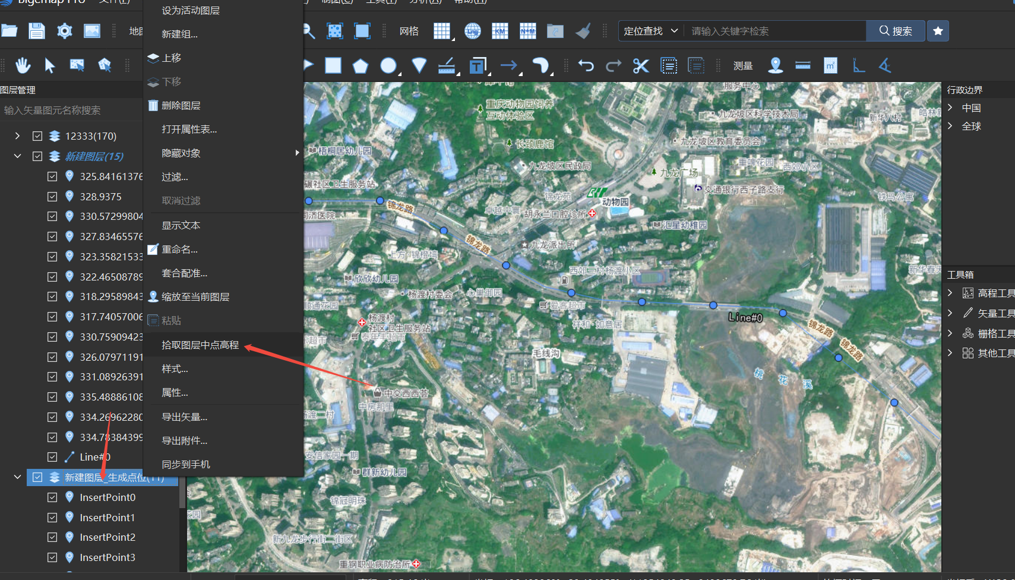
Task: Select the scissors cut tool
Action: [641, 65]
